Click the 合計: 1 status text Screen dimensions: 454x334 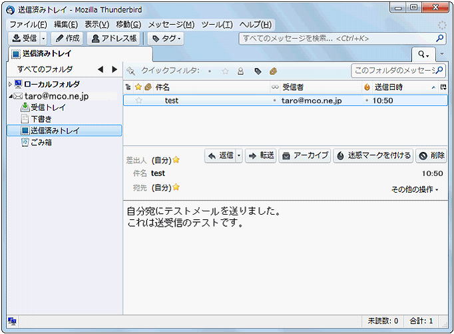pos(421,321)
